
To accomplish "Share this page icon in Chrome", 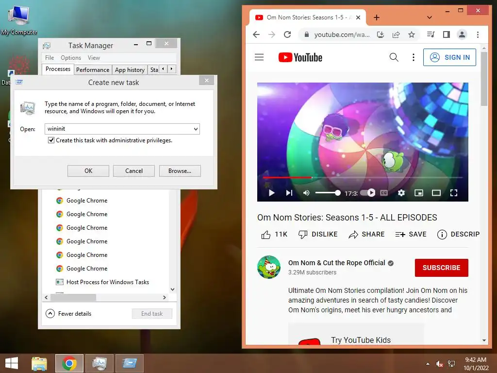I will [x=396, y=34].
